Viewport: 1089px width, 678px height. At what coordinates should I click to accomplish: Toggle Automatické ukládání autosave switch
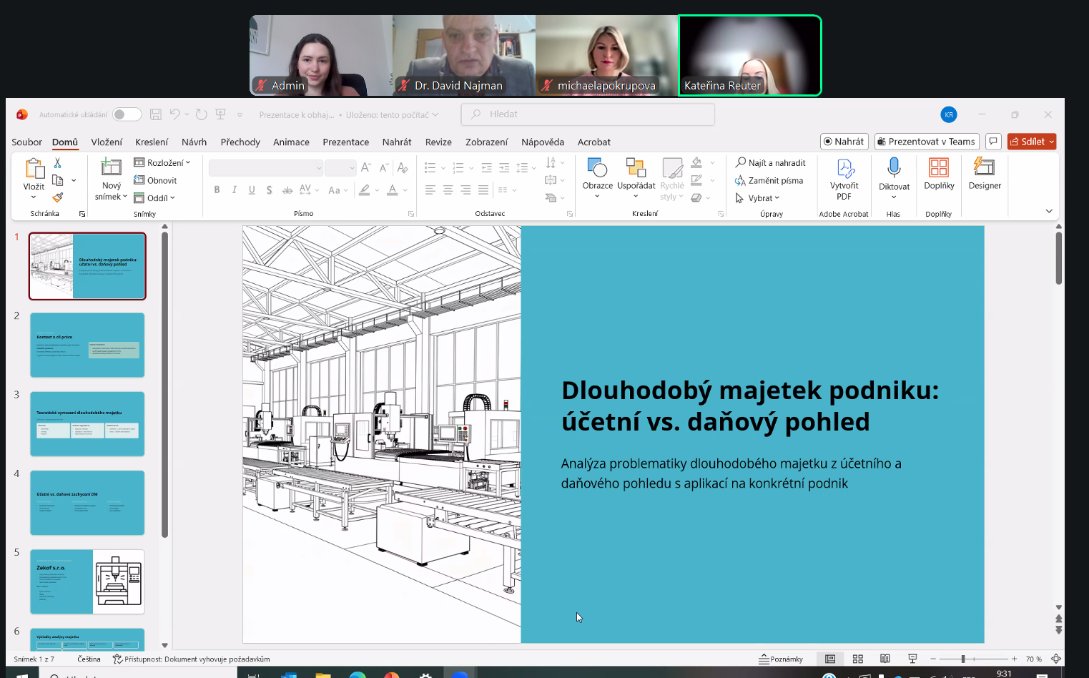(x=127, y=114)
